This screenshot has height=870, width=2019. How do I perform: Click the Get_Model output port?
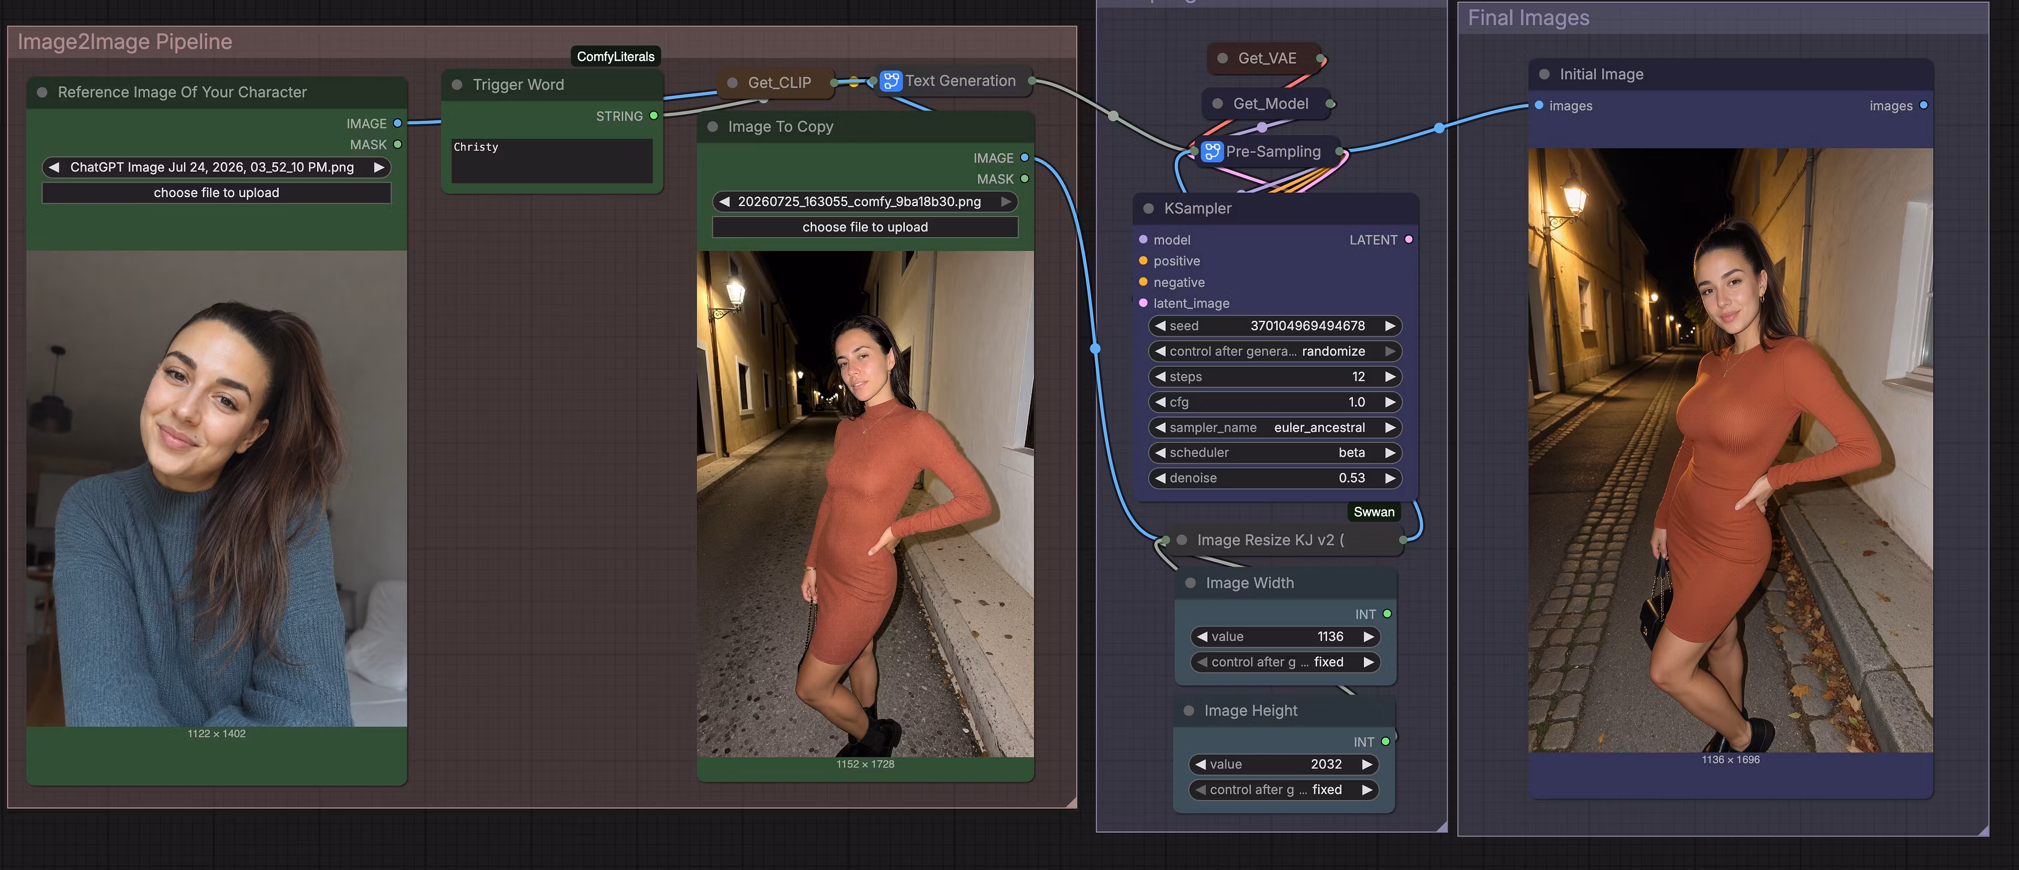[1330, 104]
